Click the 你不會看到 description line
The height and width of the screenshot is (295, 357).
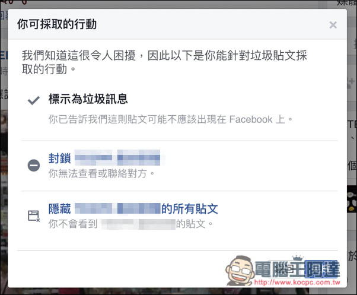pyautogui.click(x=130, y=224)
